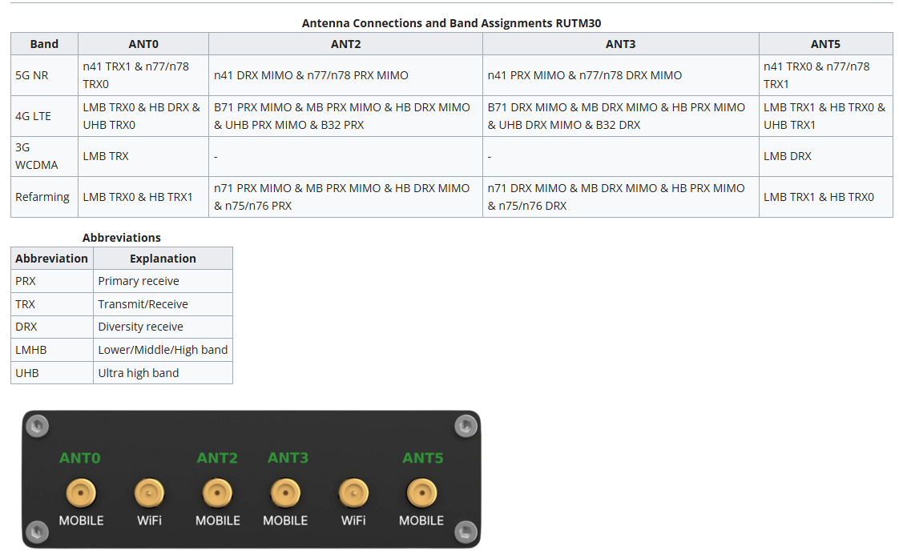
Task: Click the Explanation column header
Action: click(x=163, y=259)
